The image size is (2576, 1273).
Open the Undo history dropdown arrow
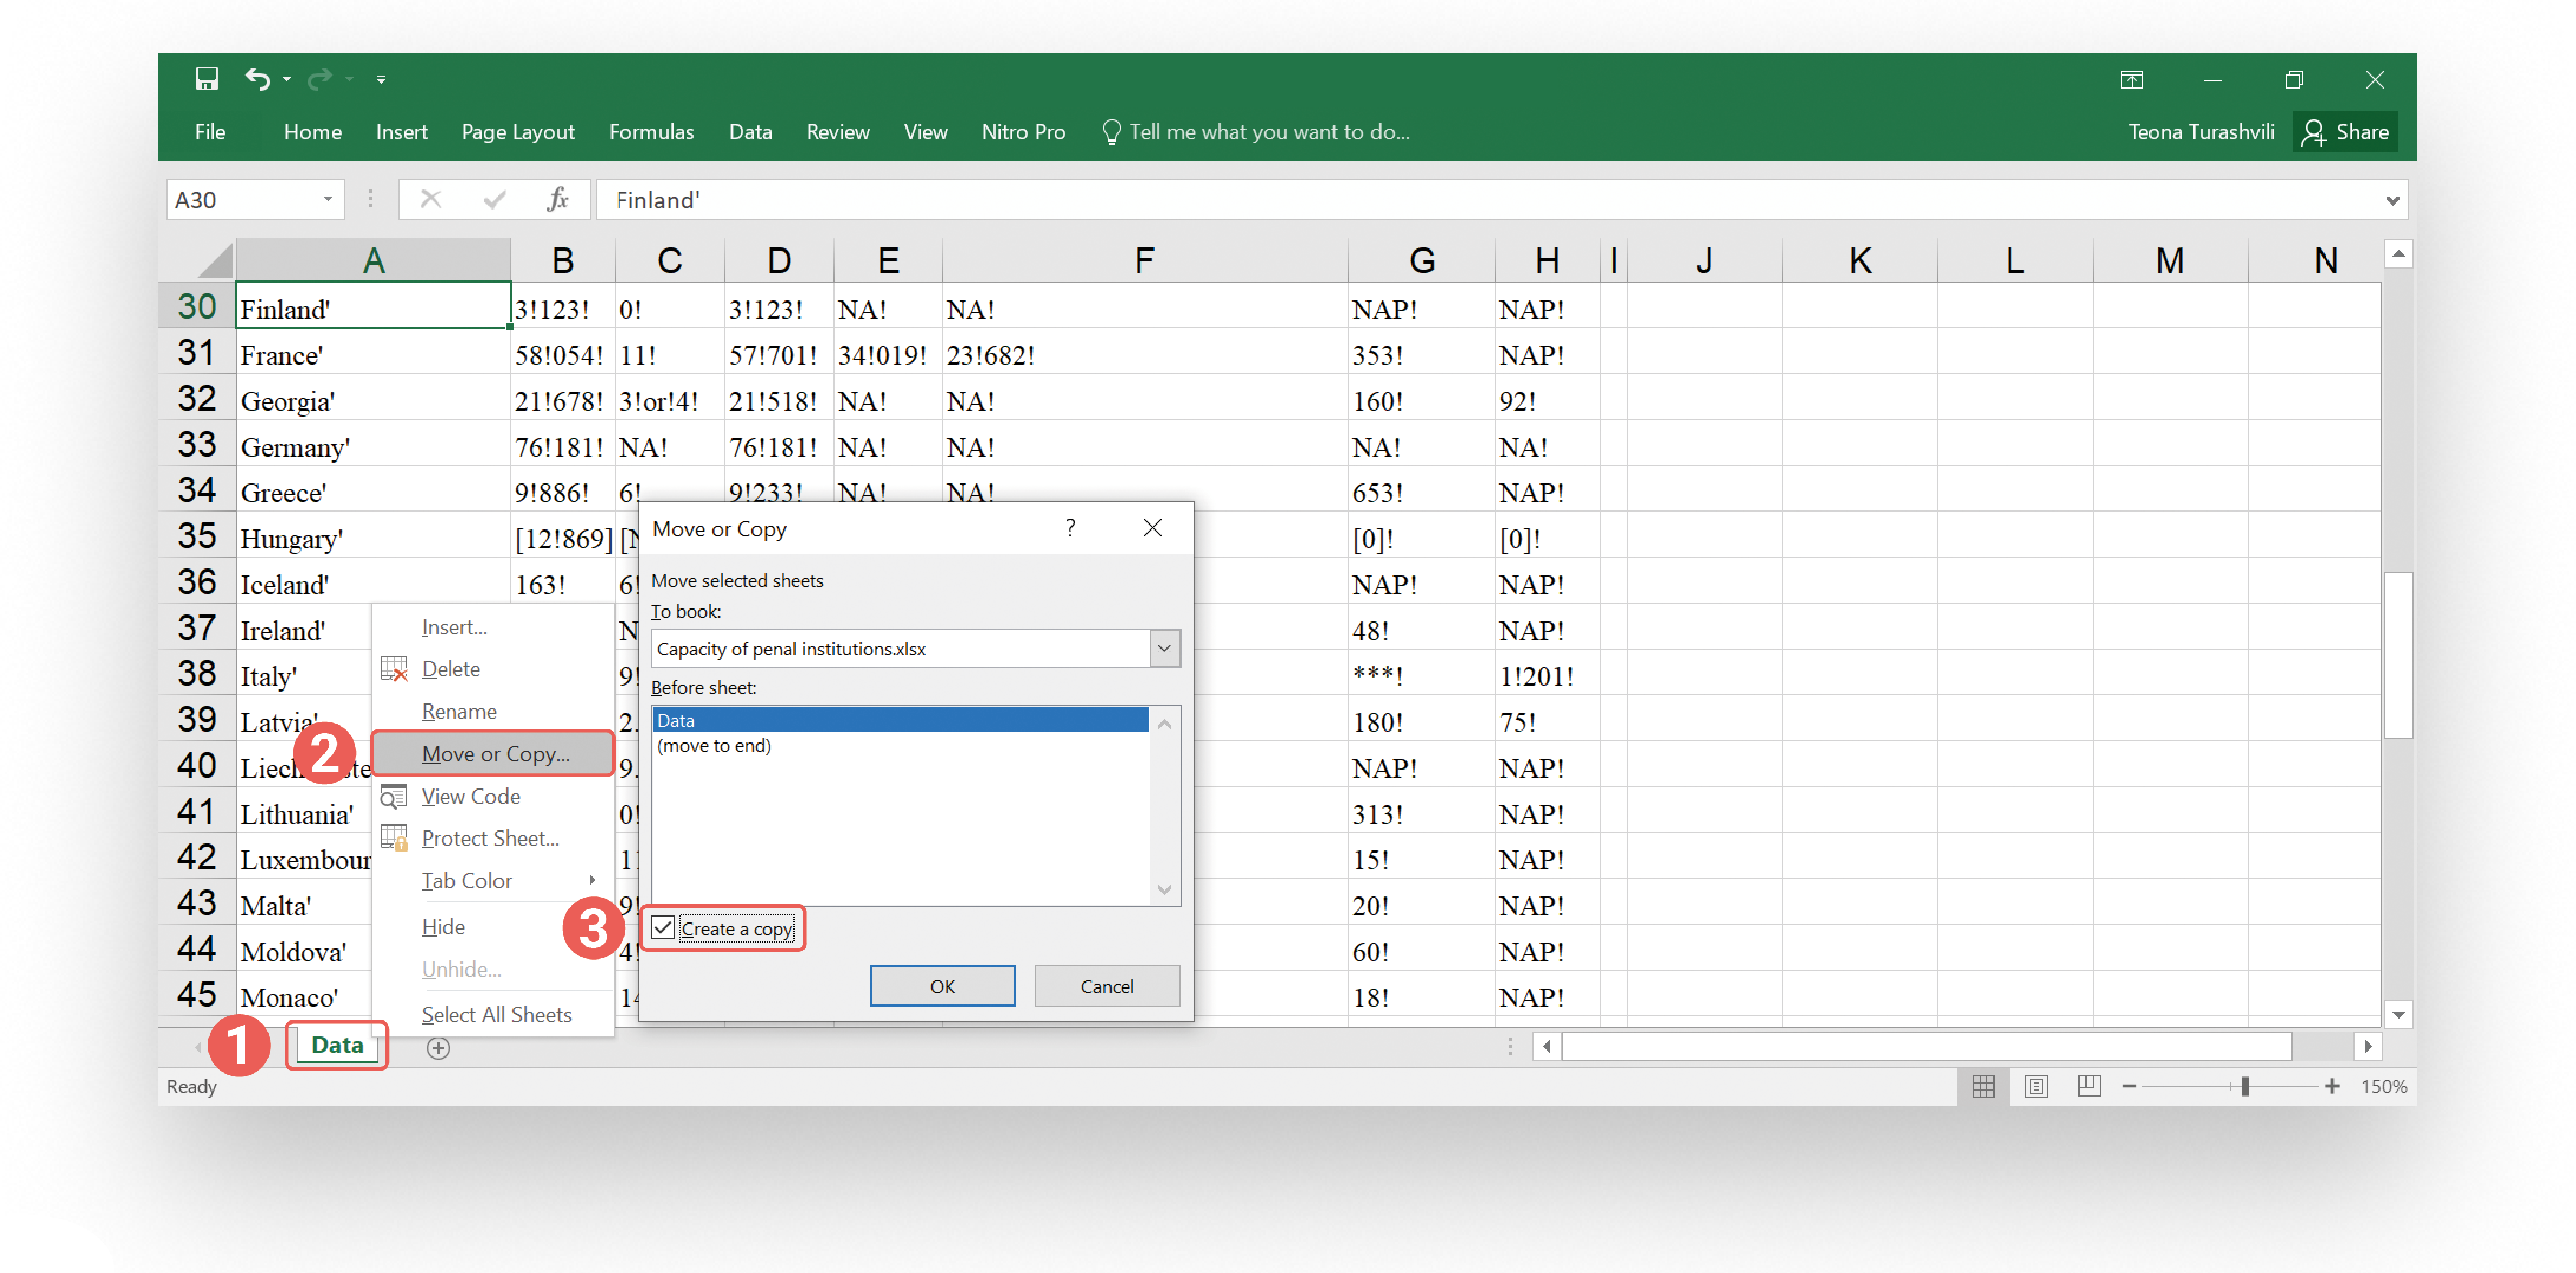click(287, 79)
